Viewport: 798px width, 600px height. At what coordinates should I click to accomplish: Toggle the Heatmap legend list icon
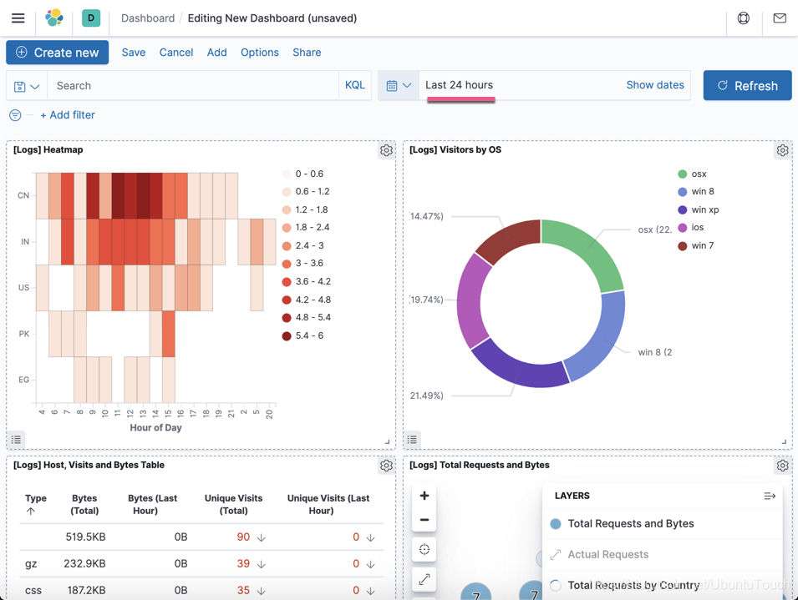[16, 440]
